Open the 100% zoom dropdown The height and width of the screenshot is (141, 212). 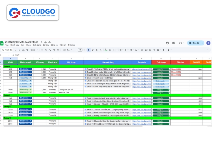(x=34, y=50)
